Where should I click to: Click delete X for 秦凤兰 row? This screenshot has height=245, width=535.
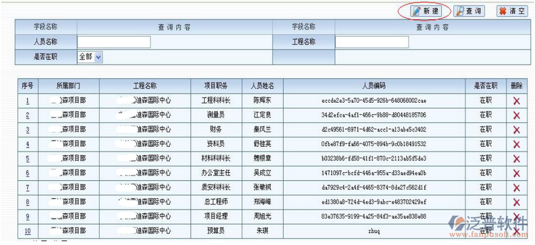point(516,130)
